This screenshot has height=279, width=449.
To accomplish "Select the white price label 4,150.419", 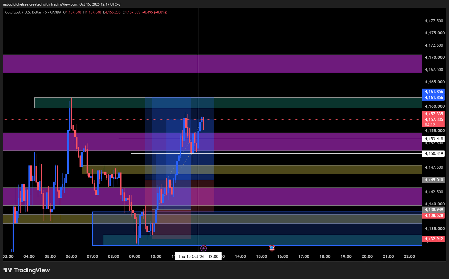I will pos(433,153).
